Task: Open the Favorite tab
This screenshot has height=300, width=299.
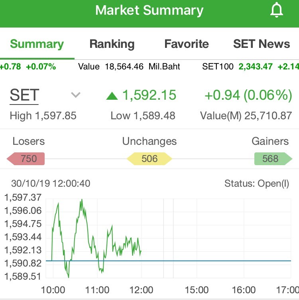Action: click(187, 44)
